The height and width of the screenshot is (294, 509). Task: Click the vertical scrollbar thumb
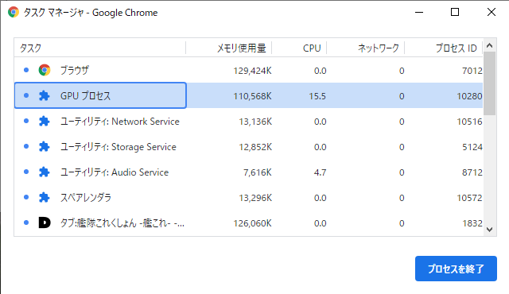click(490, 83)
